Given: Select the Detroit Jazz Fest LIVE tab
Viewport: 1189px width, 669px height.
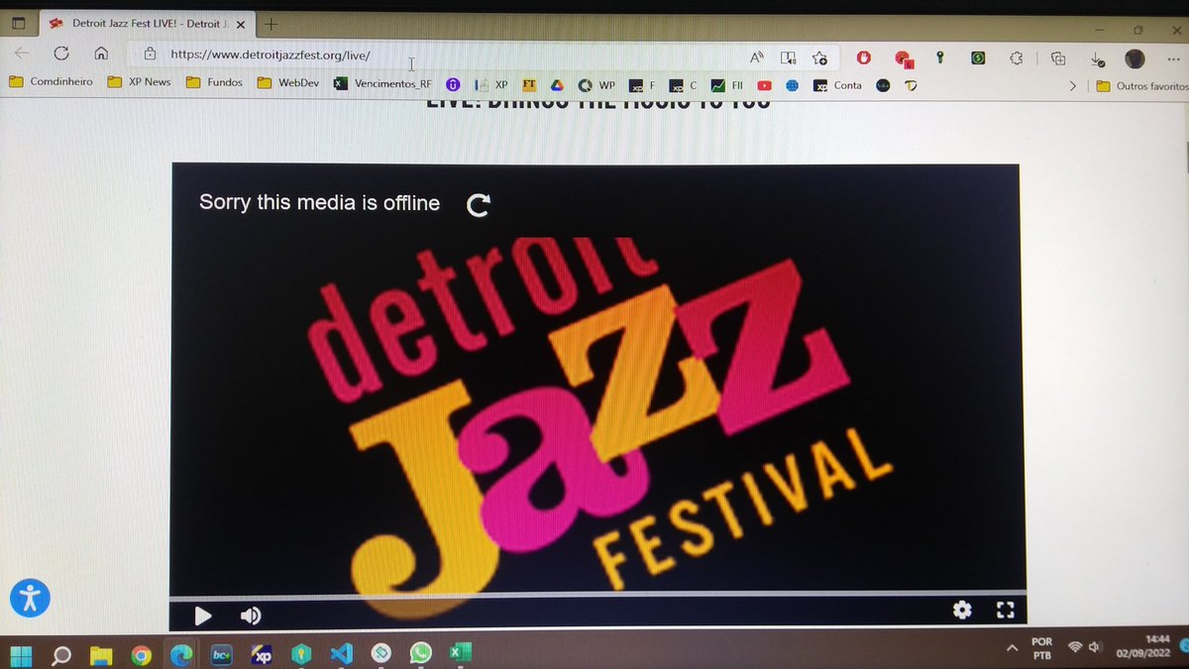Looking at the screenshot, I should (147, 23).
